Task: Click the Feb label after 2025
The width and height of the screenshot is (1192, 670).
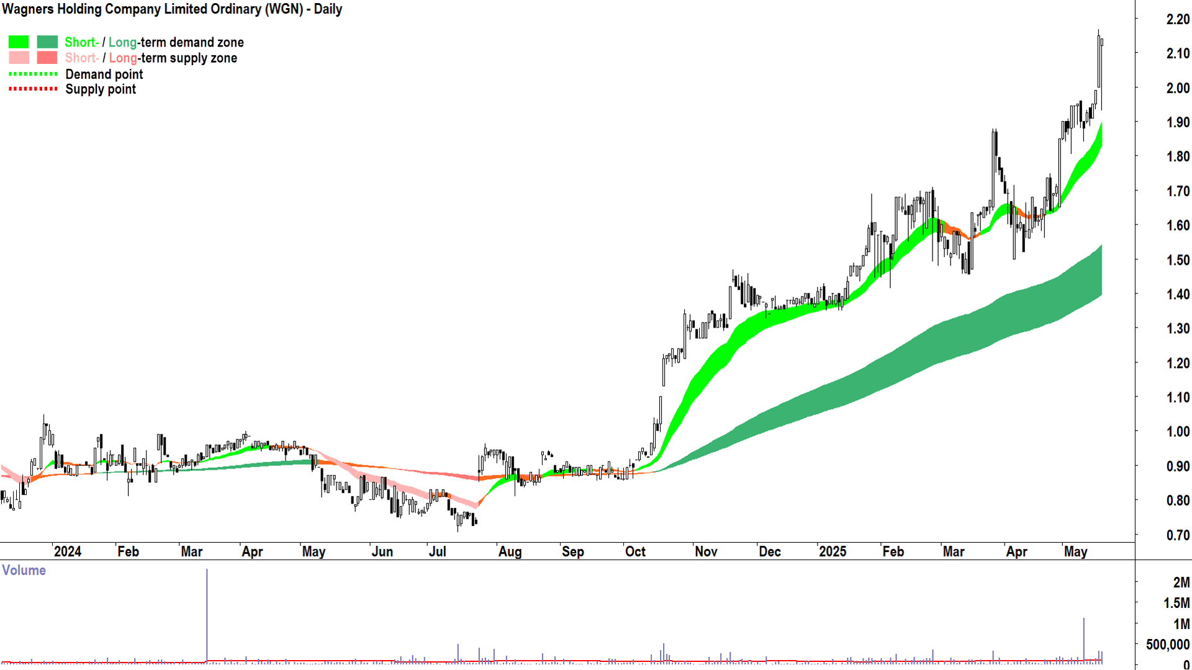Action: coord(893,552)
